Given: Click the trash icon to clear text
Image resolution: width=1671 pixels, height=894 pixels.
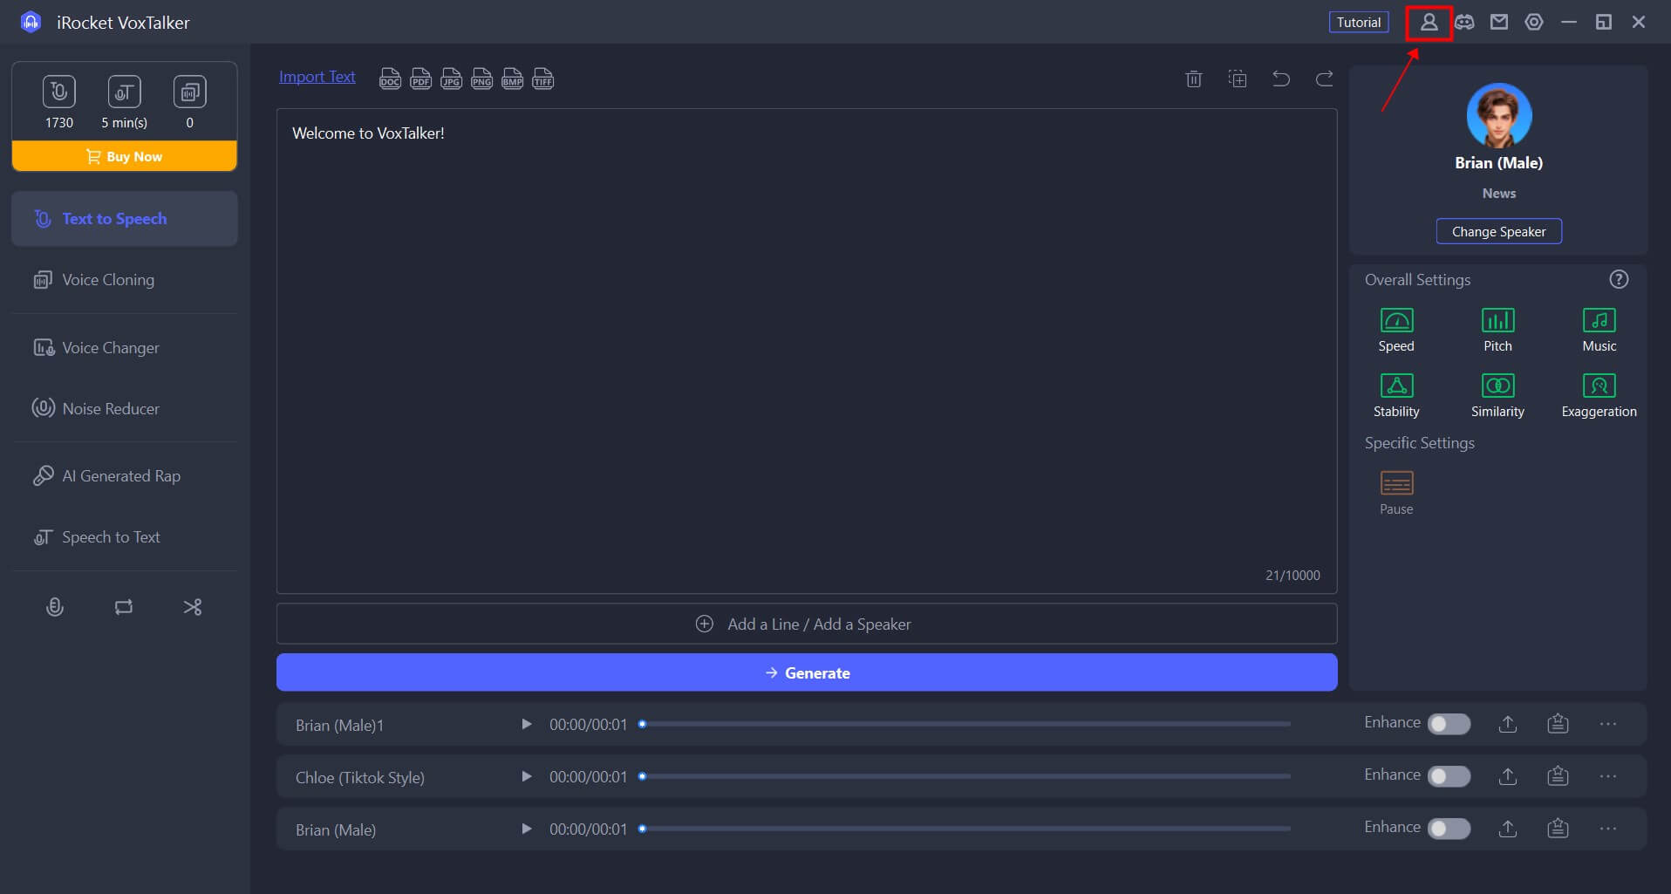Looking at the screenshot, I should pyautogui.click(x=1194, y=78).
